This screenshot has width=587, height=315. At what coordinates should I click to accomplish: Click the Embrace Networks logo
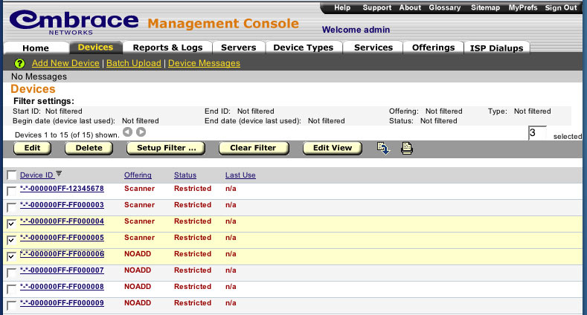tap(74, 22)
